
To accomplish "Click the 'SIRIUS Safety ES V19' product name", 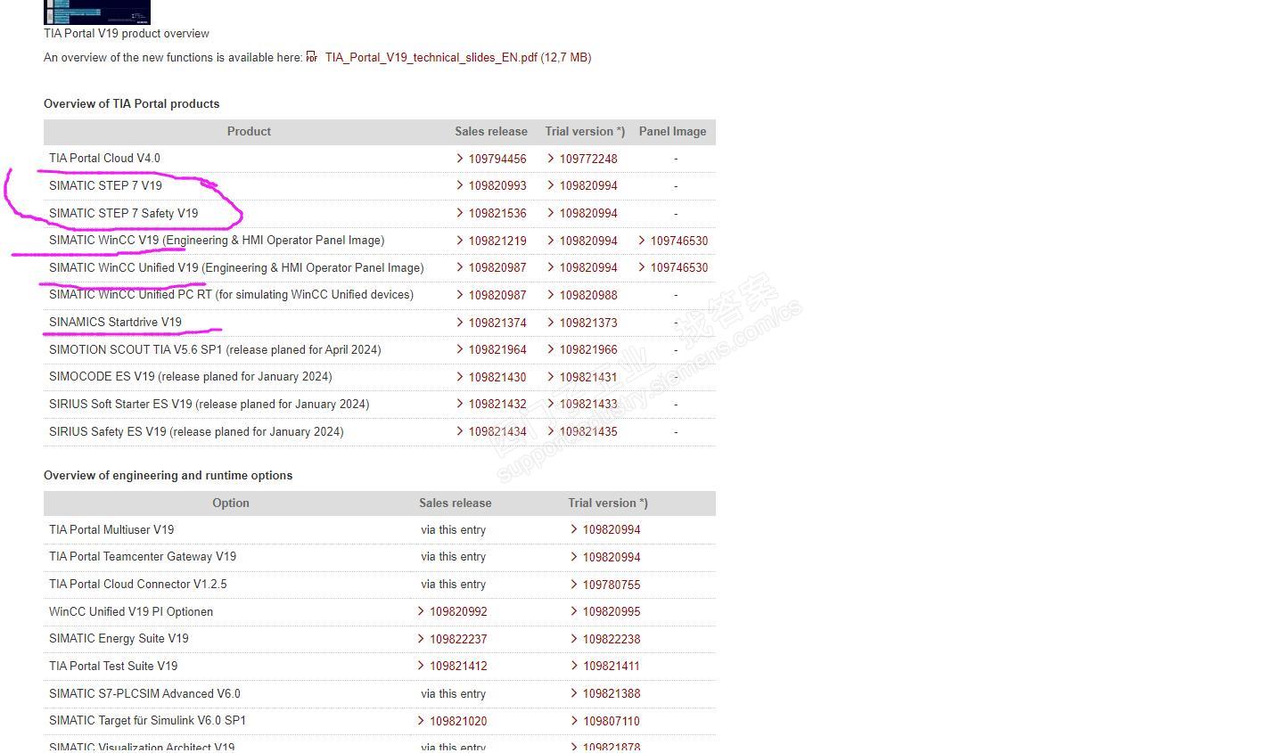I will pyautogui.click(x=108, y=431).
